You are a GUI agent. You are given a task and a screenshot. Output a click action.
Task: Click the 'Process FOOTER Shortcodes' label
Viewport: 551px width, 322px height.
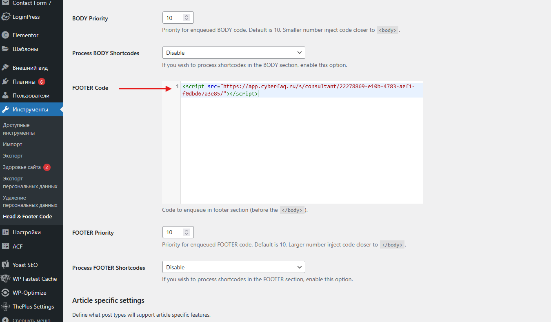click(109, 268)
